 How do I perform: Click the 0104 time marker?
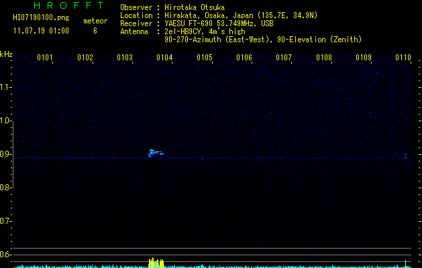pos(164,58)
